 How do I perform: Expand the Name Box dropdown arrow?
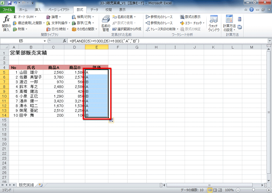[x=45, y=41]
